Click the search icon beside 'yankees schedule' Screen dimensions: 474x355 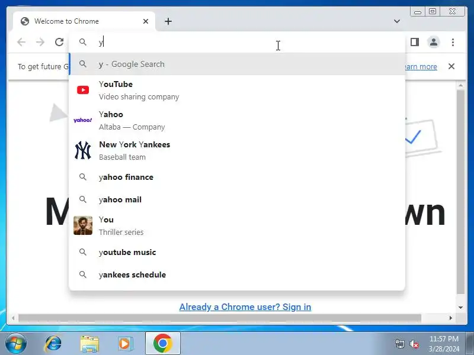tap(83, 275)
